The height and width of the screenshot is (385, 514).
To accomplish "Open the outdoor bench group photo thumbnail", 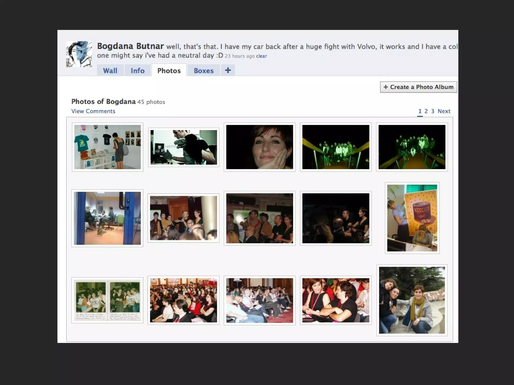I will click(x=412, y=300).
